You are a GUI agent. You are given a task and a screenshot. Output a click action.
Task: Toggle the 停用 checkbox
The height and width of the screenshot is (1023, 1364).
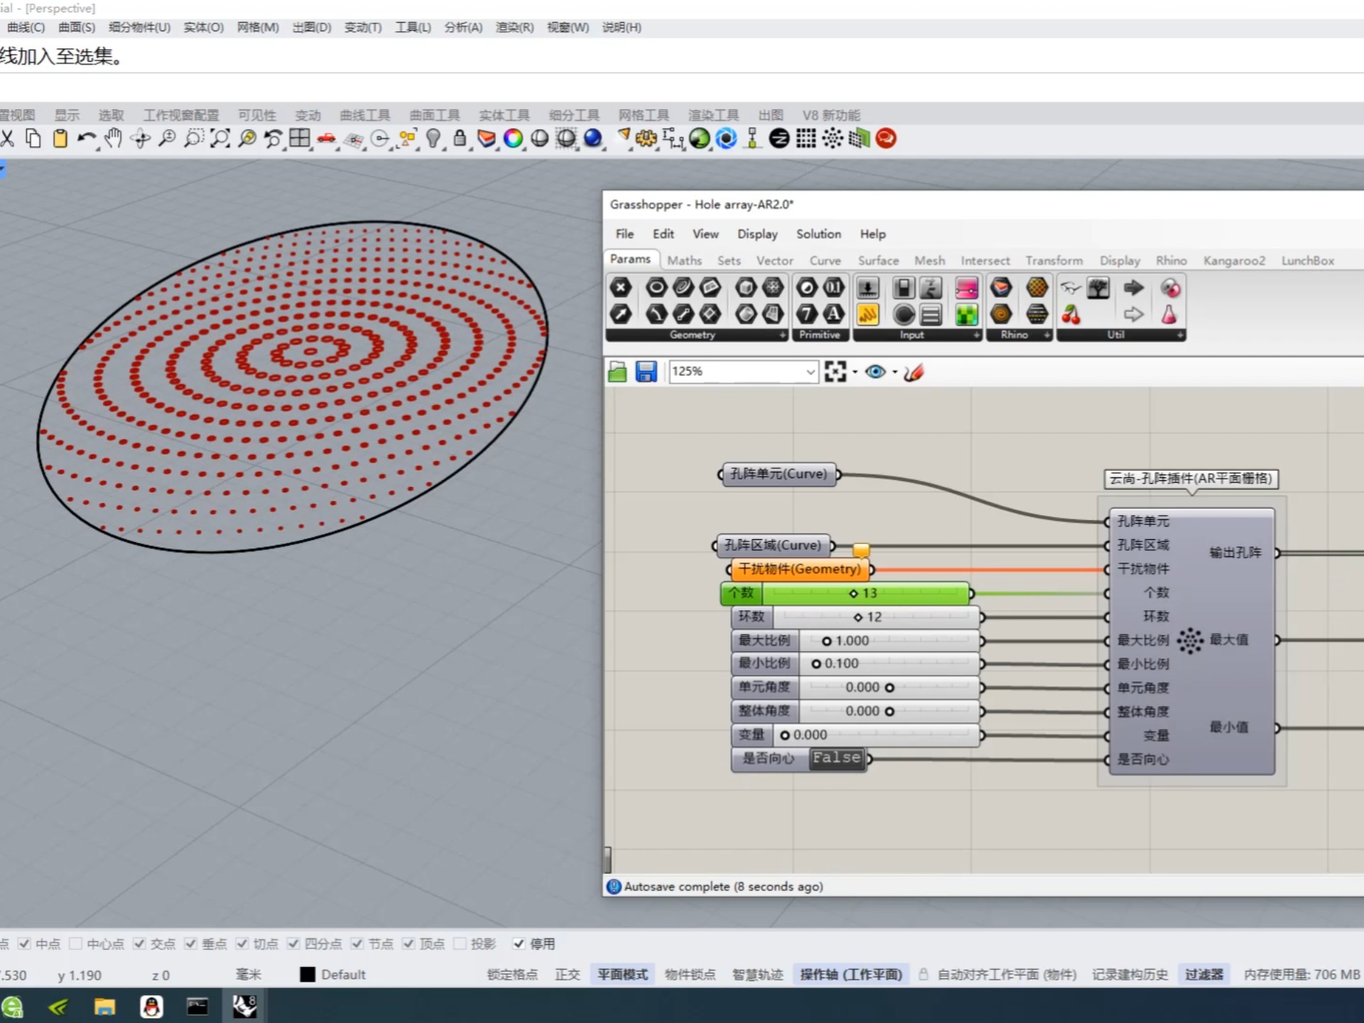(x=519, y=943)
